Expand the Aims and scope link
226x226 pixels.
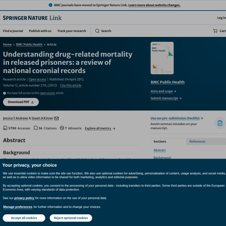tap(163, 91)
